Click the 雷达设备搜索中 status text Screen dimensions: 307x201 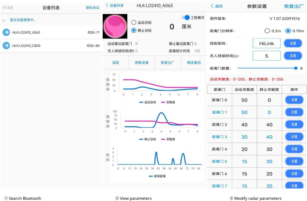pos(23,20)
